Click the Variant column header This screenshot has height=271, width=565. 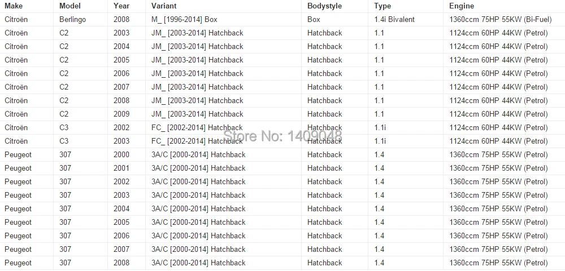164,6
